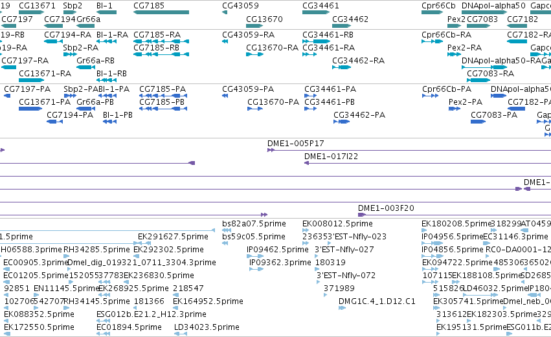
Task: Click the small CG43059 gene arrow
Action: pos(225,13)
